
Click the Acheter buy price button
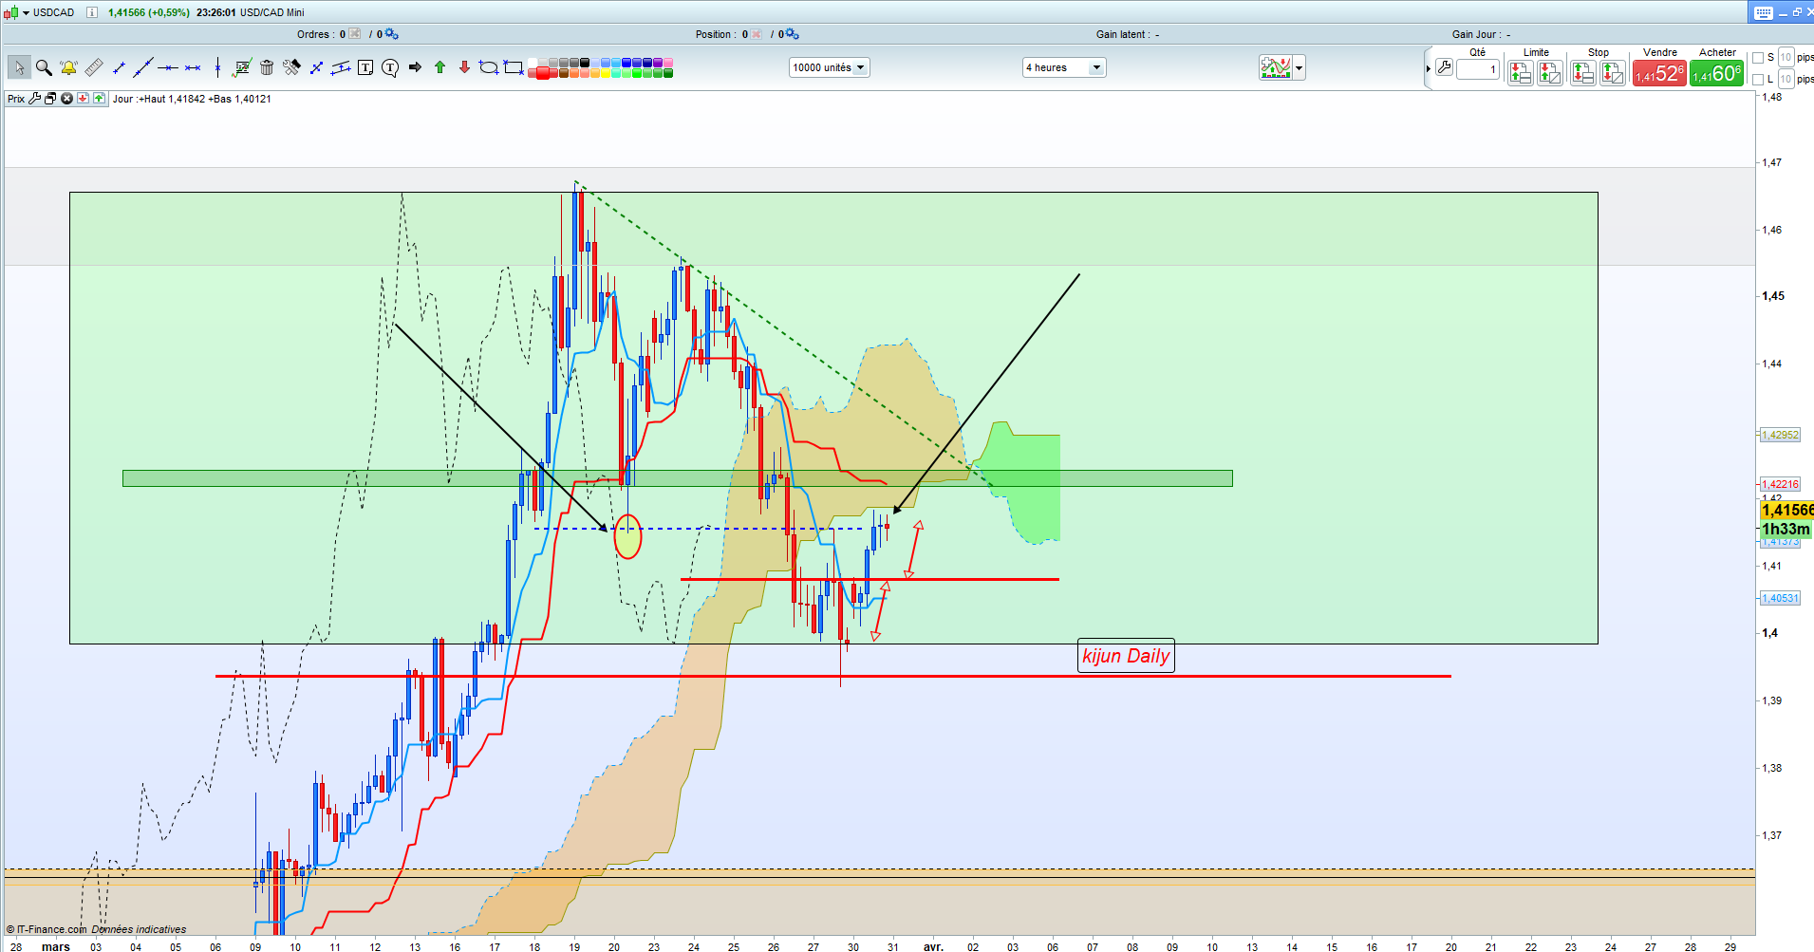1716,73
